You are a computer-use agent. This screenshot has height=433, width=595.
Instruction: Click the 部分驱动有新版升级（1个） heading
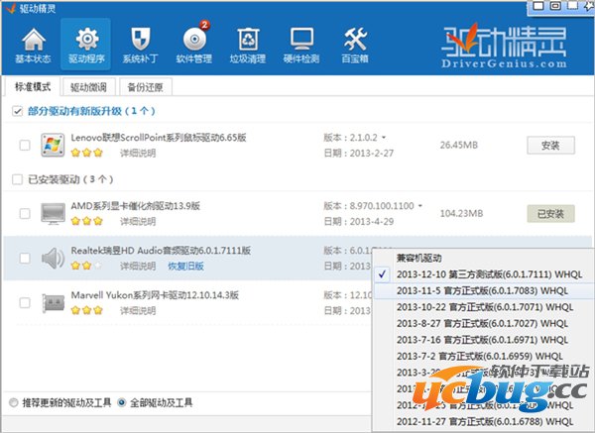click(91, 111)
